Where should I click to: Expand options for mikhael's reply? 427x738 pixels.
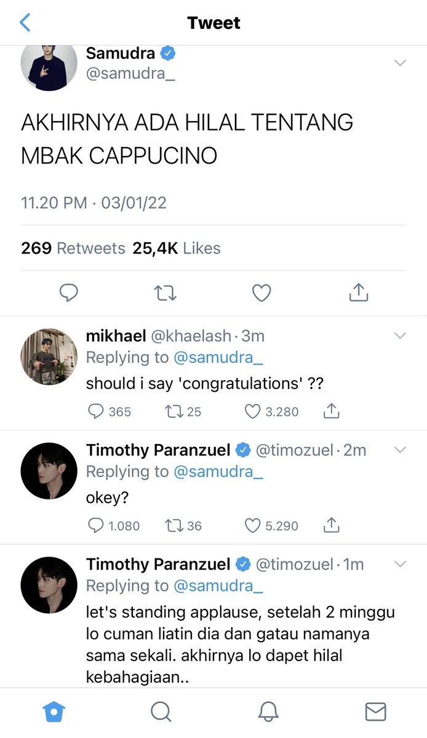(x=400, y=336)
